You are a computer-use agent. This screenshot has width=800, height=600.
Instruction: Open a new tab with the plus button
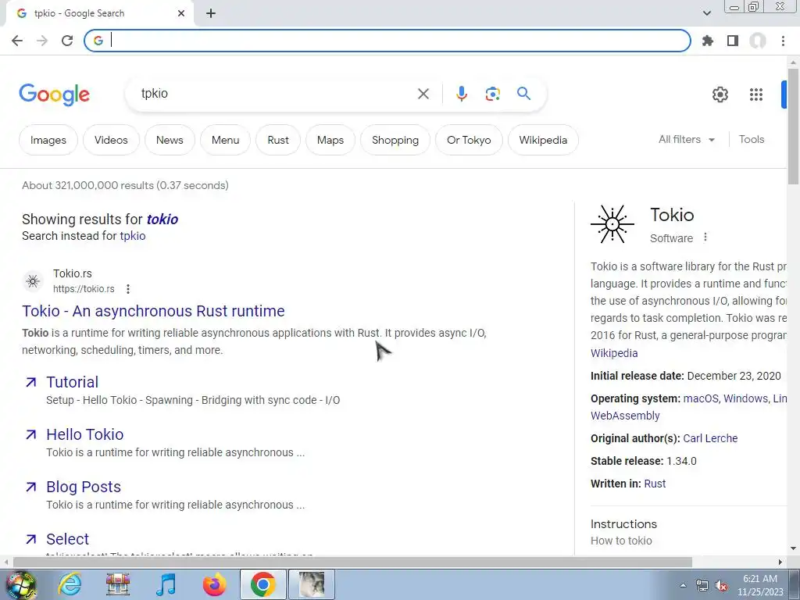click(x=211, y=13)
